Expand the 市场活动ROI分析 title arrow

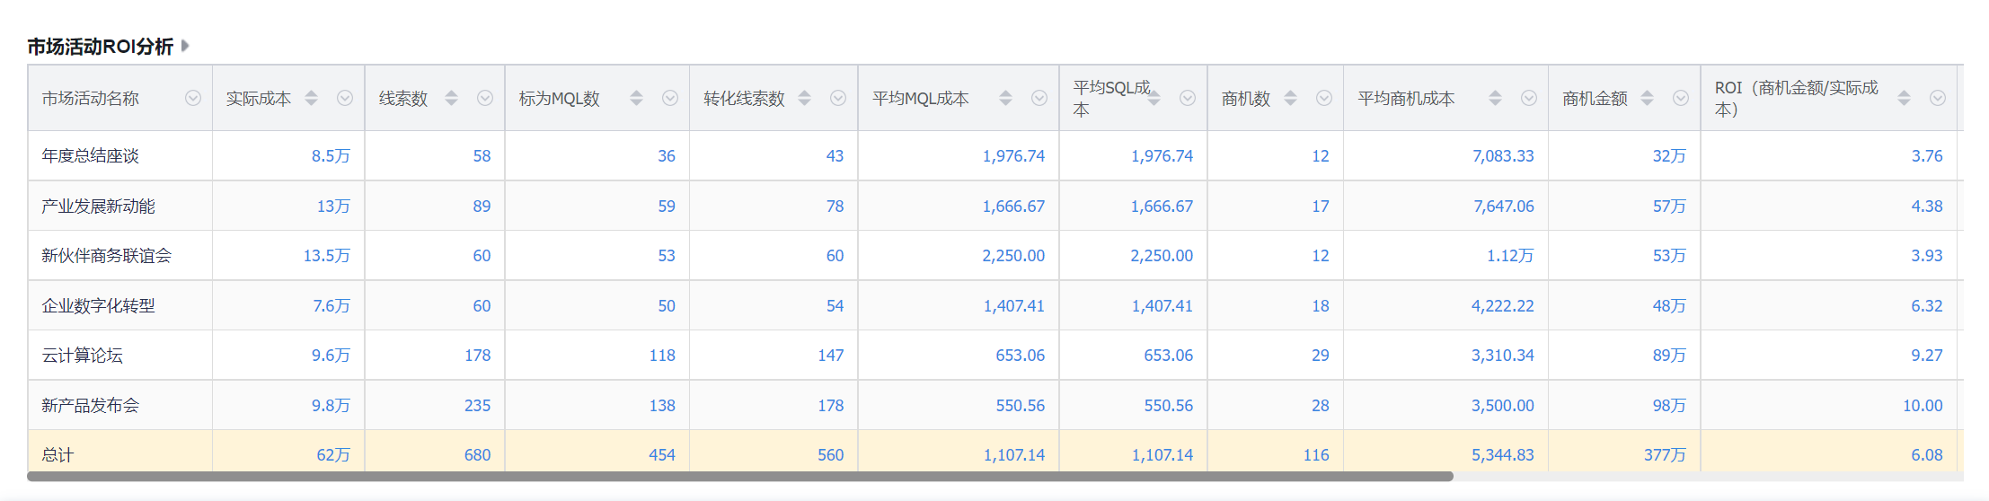[x=185, y=46]
